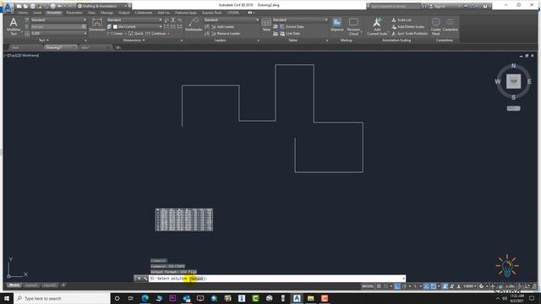Click Sync Scale Positions

coord(409,34)
